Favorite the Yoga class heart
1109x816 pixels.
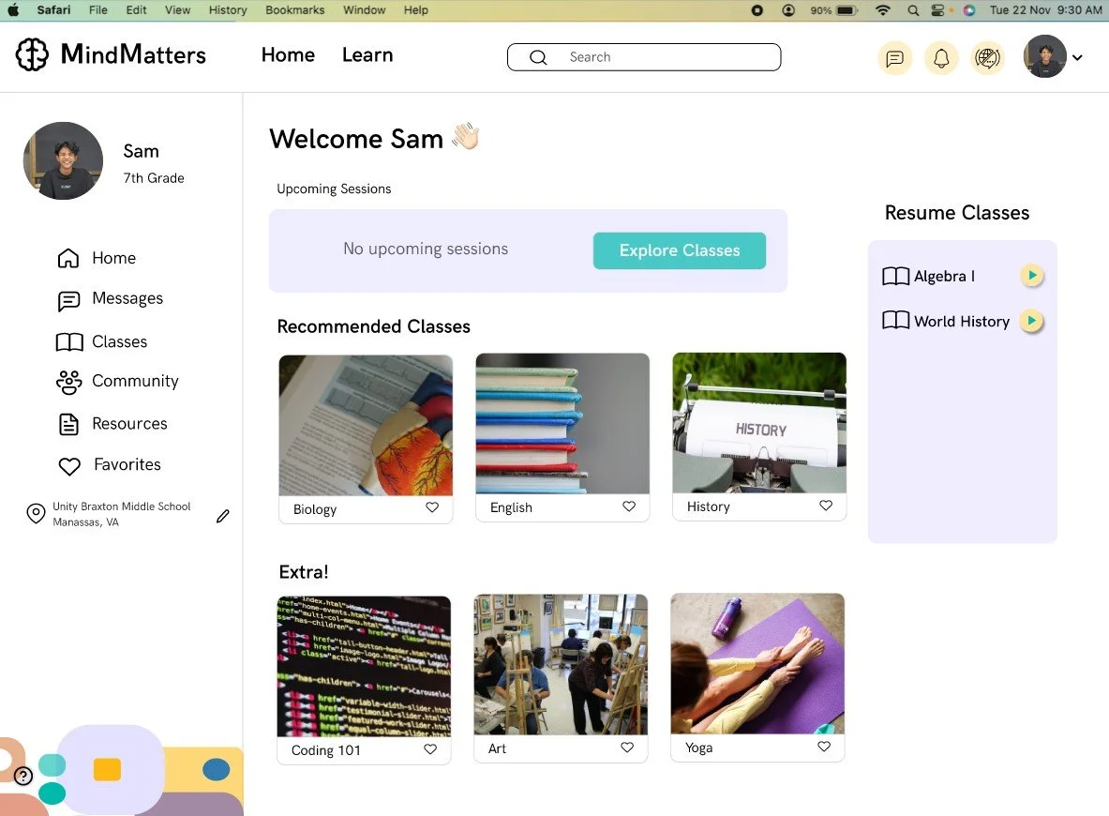point(824,747)
